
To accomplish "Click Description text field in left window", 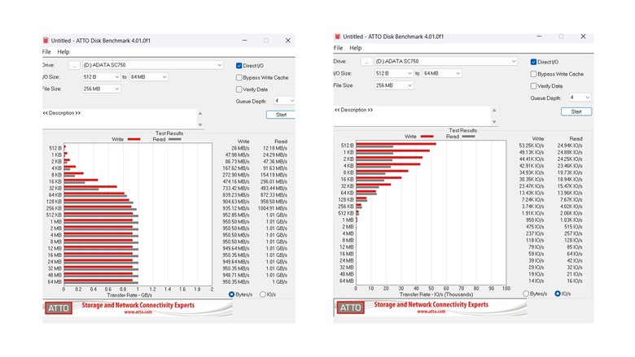I will [120, 119].
